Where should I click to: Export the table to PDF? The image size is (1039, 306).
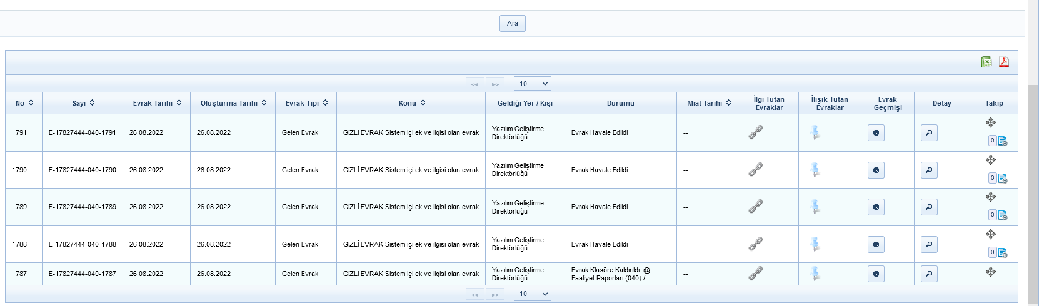click(1004, 62)
